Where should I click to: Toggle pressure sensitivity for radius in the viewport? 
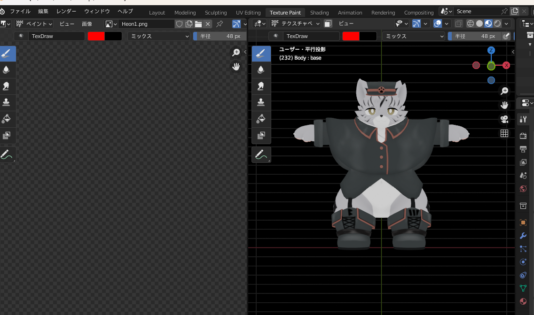click(x=506, y=36)
